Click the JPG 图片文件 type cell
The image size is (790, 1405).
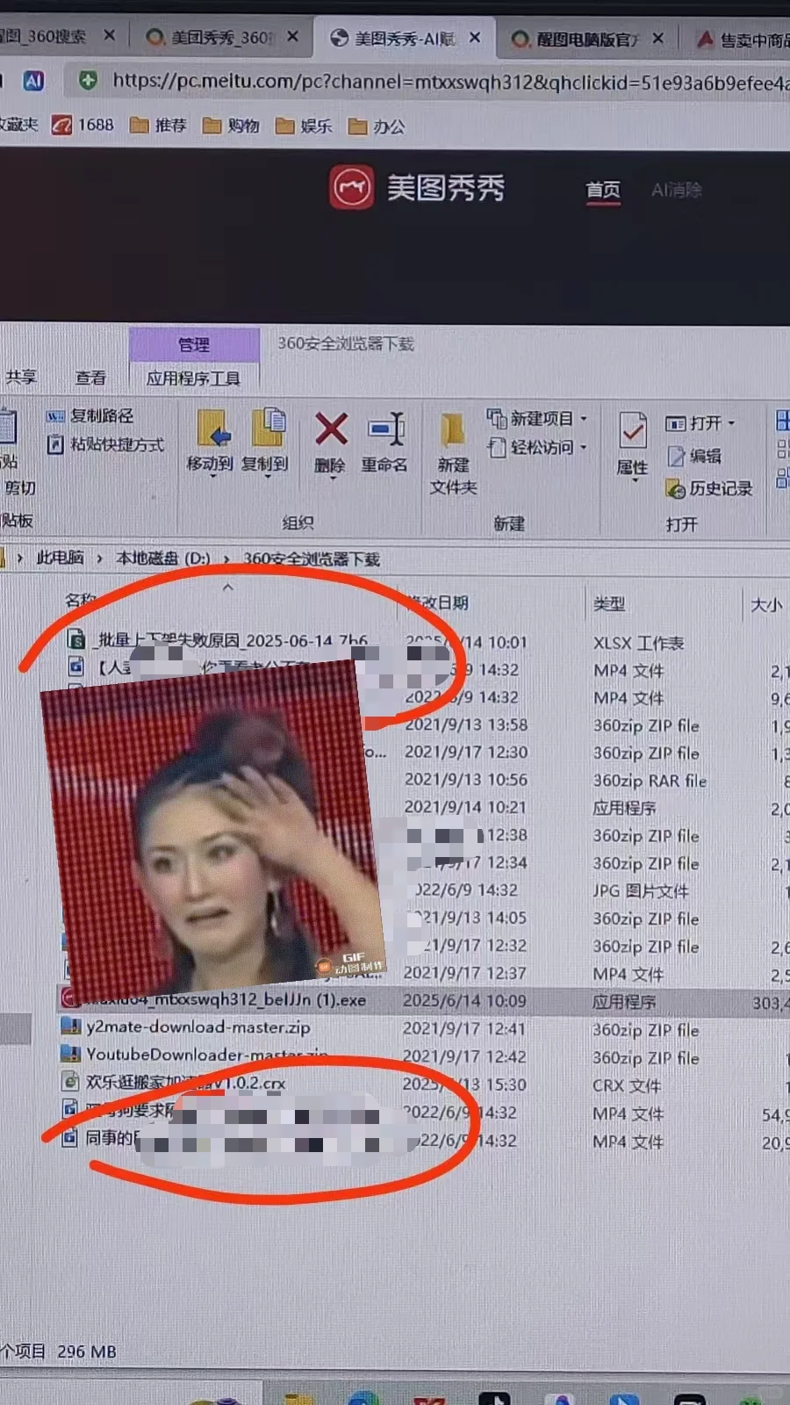coord(641,891)
